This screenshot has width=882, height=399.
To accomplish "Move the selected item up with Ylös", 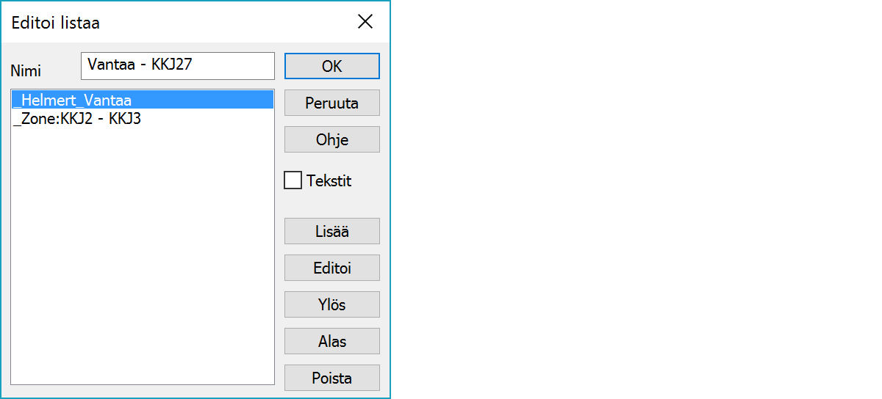I will point(331,304).
